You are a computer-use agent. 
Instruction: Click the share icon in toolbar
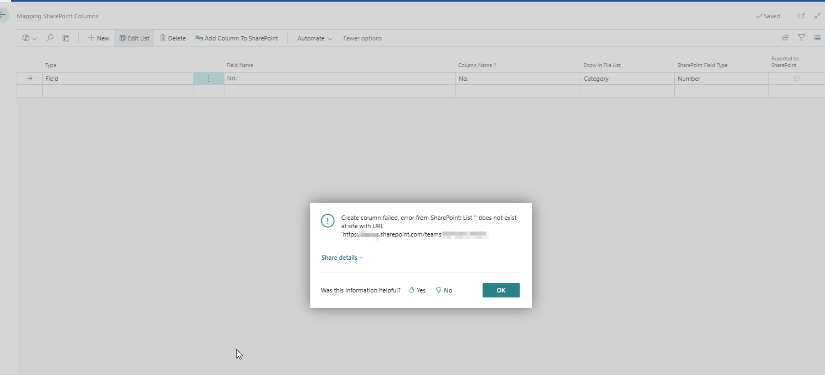click(x=785, y=38)
